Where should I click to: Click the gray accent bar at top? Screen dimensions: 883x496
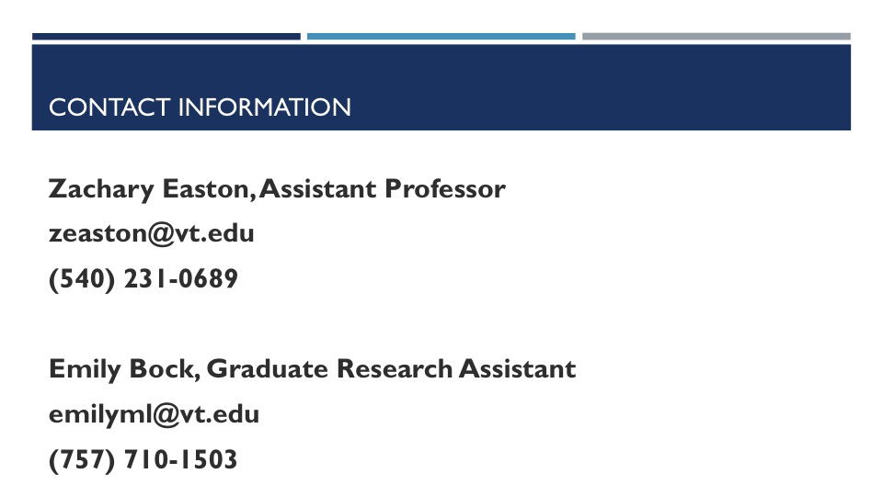tap(716, 37)
